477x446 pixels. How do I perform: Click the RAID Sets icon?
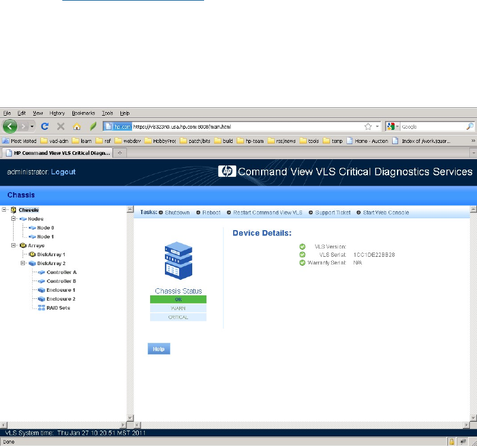coord(42,308)
